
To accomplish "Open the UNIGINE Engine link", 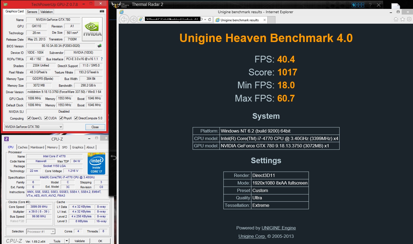I will click(x=279, y=228).
